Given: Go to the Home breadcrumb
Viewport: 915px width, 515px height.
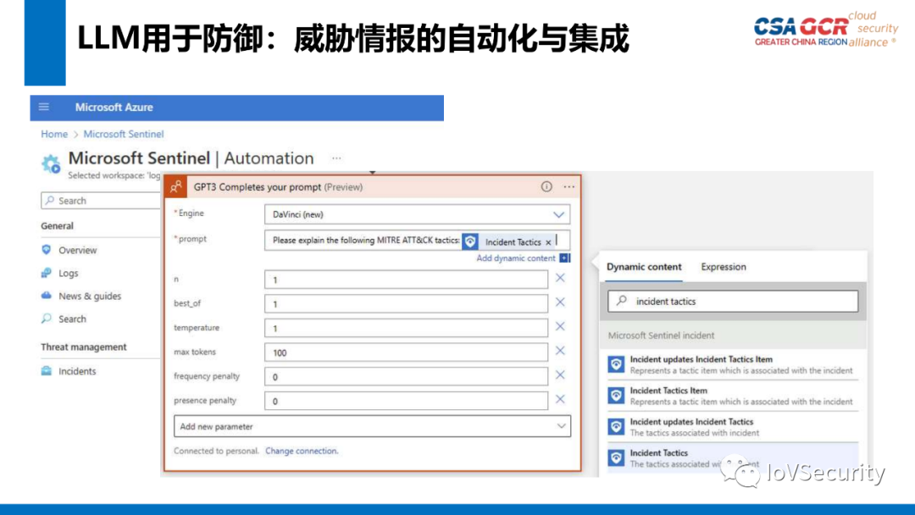Looking at the screenshot, I should tap(54, 134).
